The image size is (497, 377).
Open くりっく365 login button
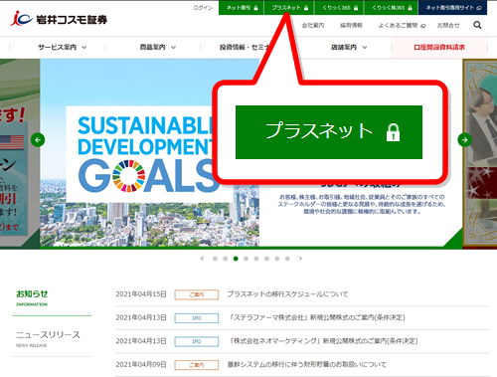pos(339,8)
